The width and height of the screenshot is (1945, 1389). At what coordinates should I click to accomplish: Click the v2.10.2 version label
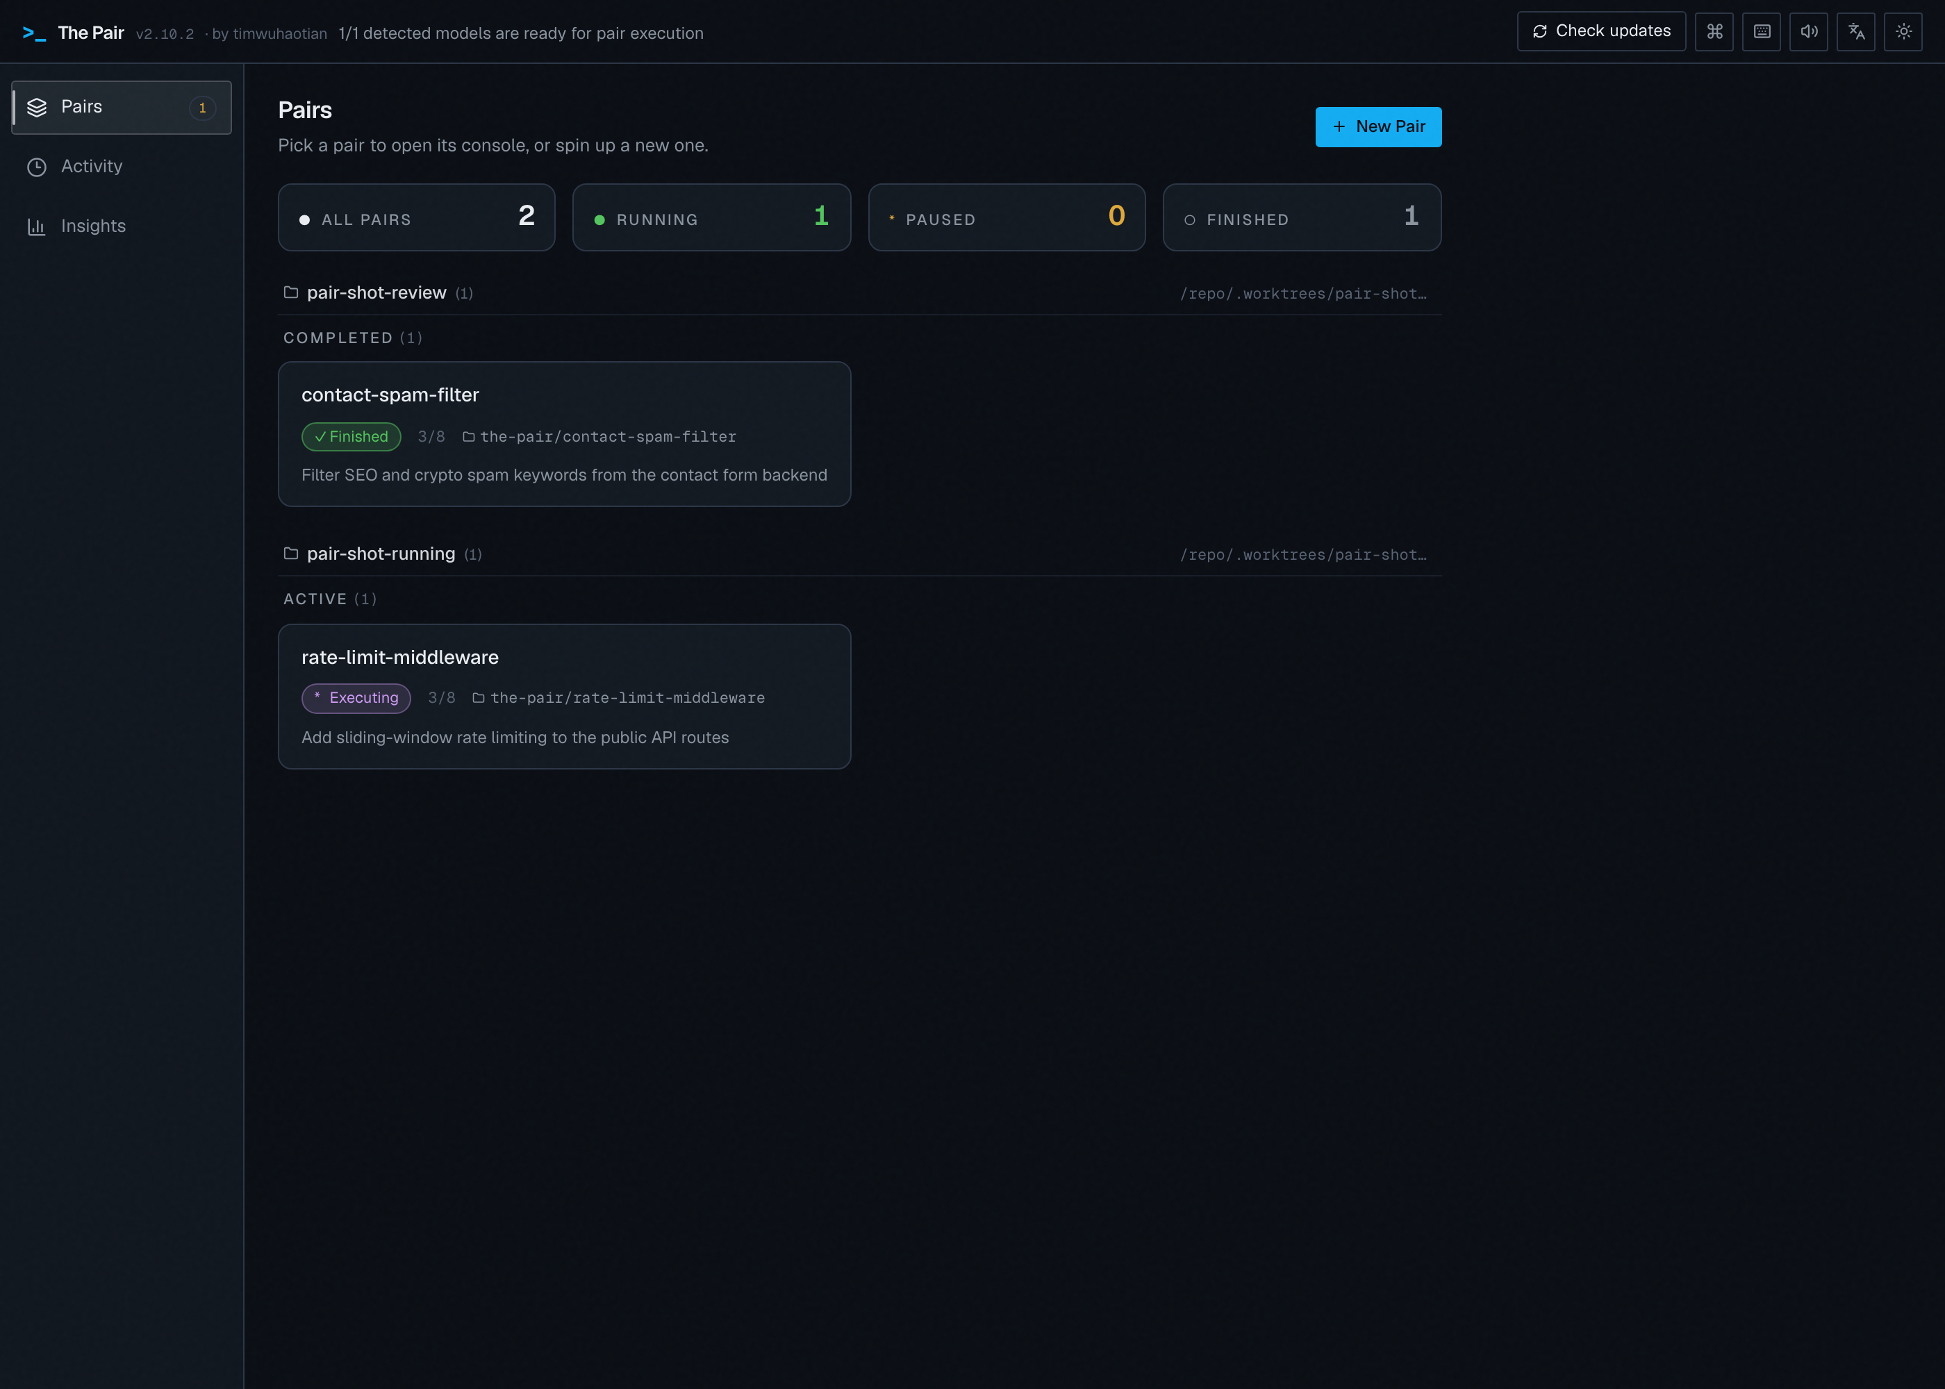click(x=164, y=34)
